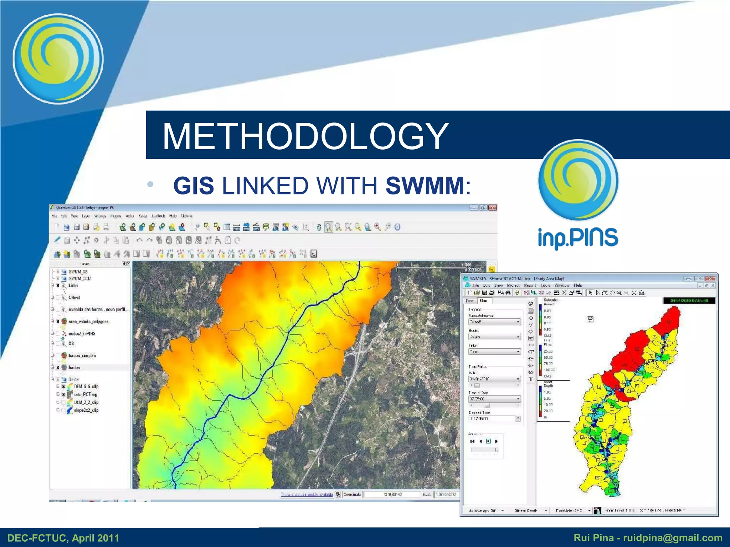Image resolution: width=730 pixels, height=547 pixels.
Task: Toggle area_estudo_polygons layer visibility
Action: click(58, 322)
